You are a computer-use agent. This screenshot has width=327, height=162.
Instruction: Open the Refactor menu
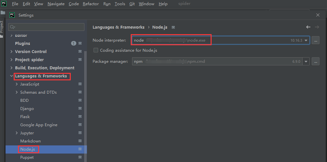[x=91, y=4]
